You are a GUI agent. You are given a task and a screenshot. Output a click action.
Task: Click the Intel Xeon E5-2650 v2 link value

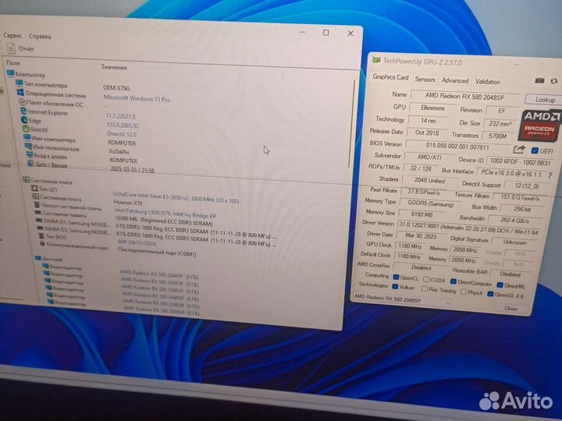click(x=176, y=197)
